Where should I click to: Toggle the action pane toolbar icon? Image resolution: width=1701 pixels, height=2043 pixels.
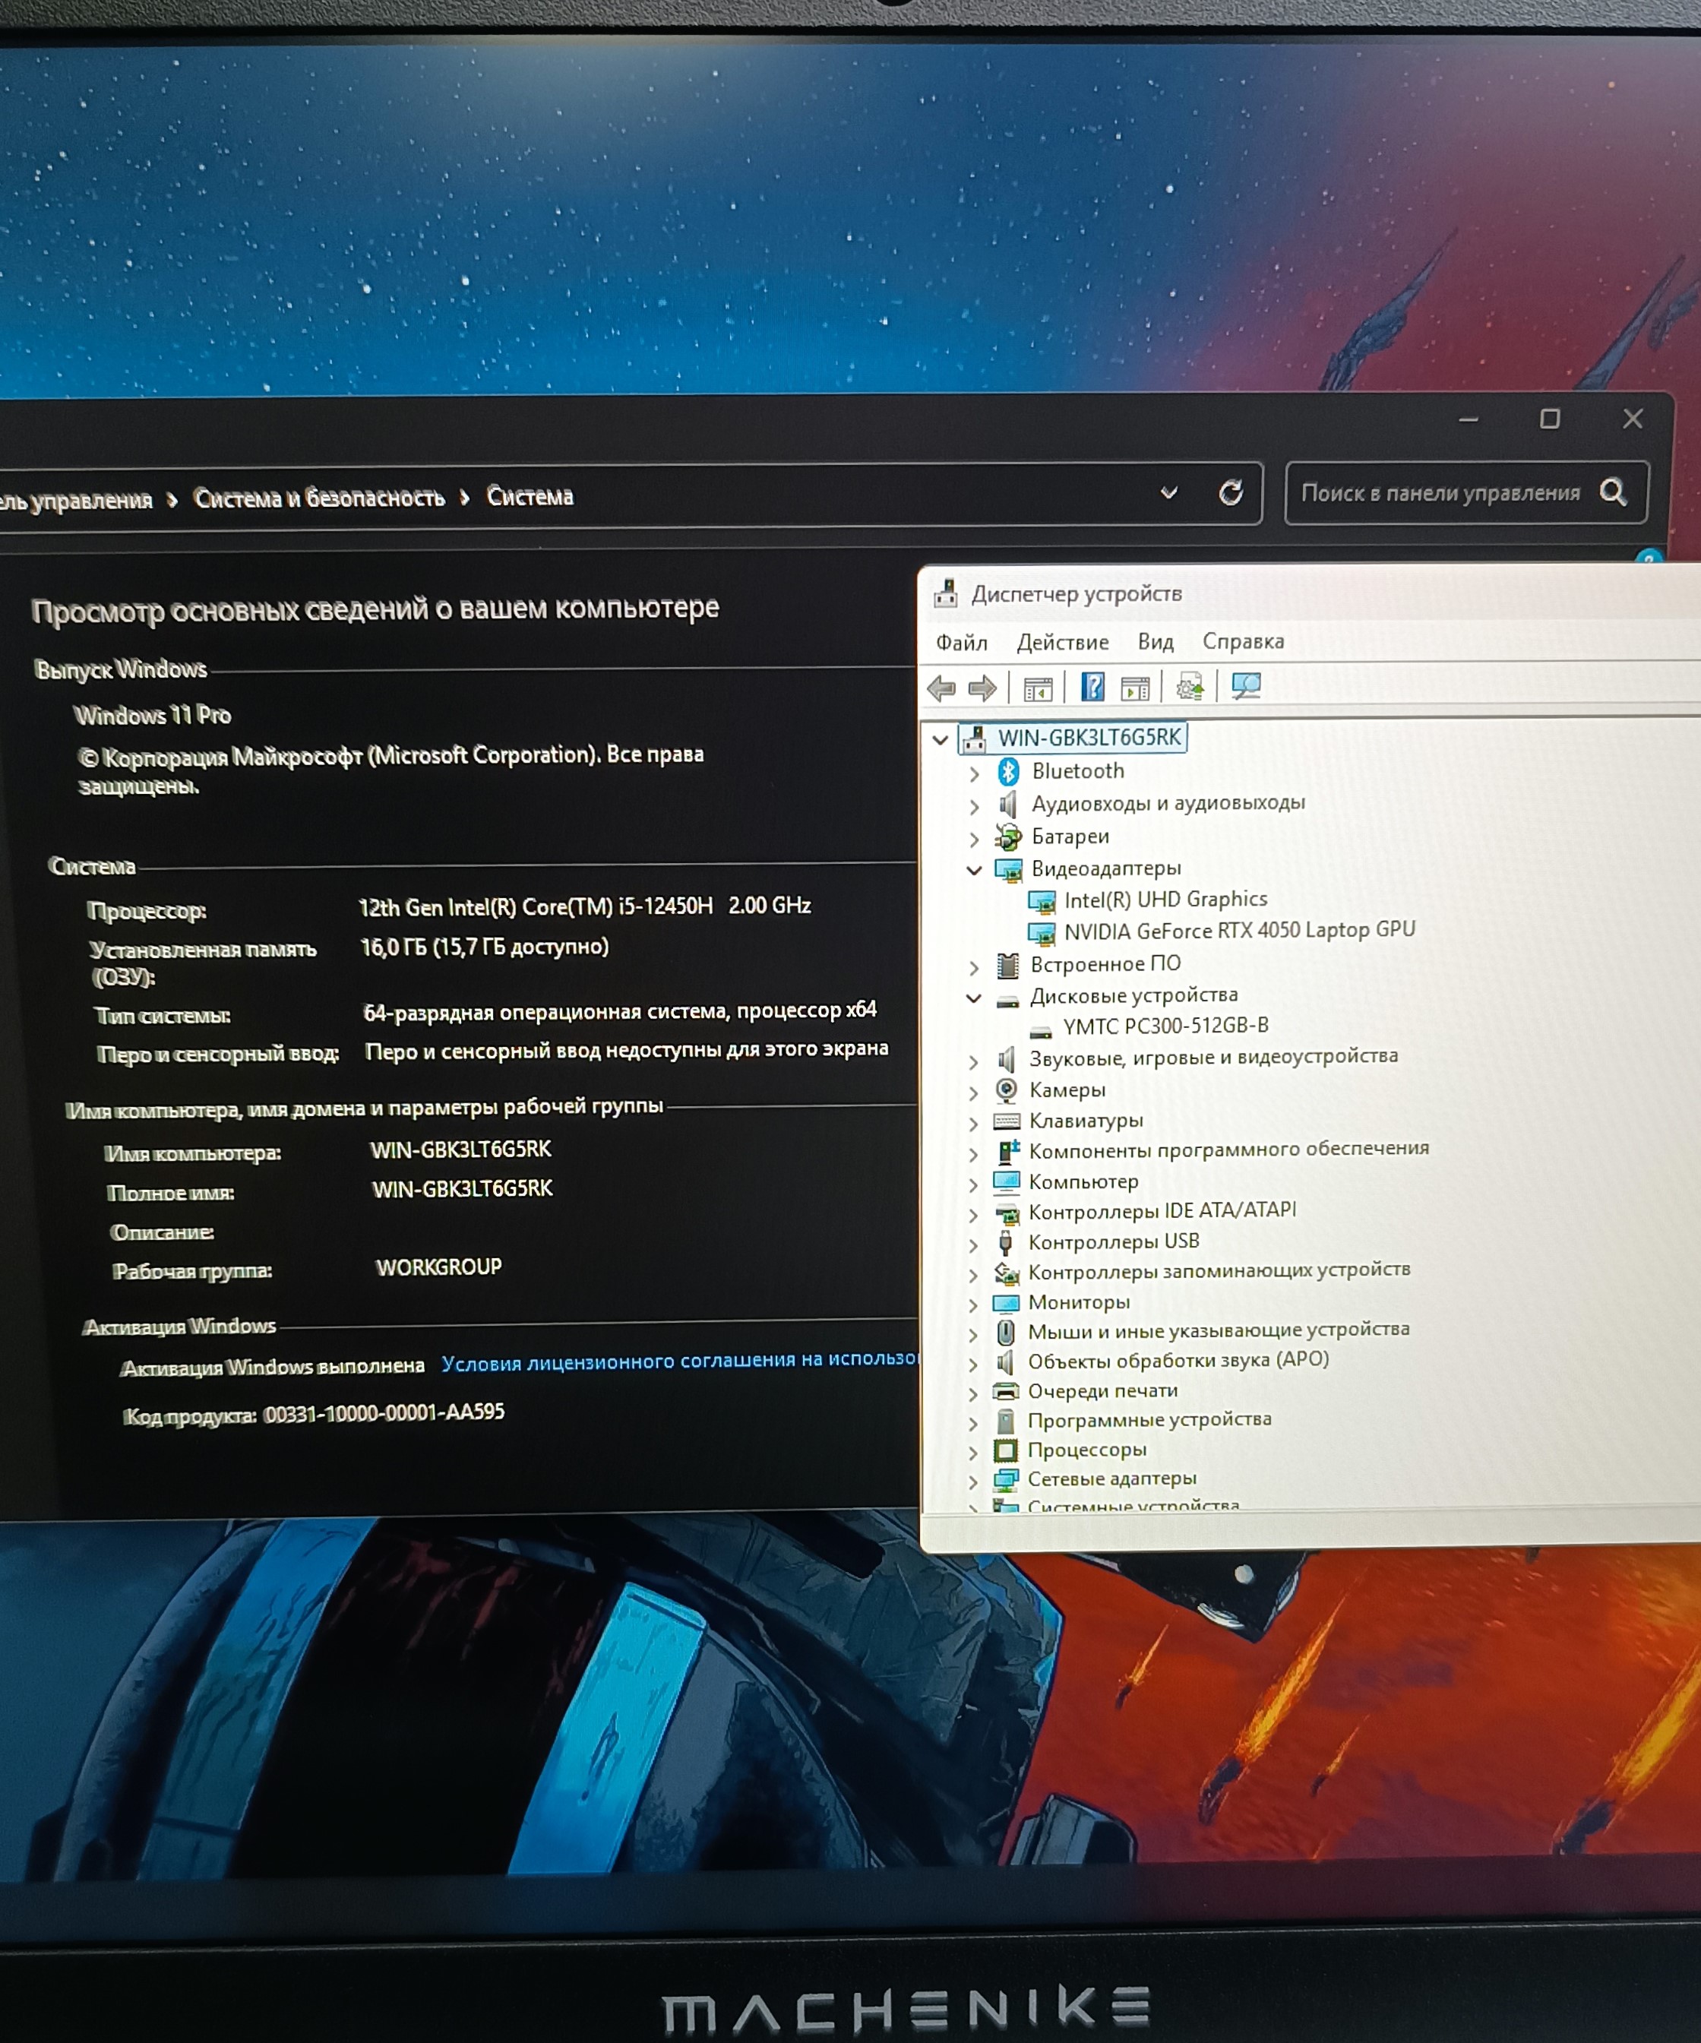point(1135,688)
